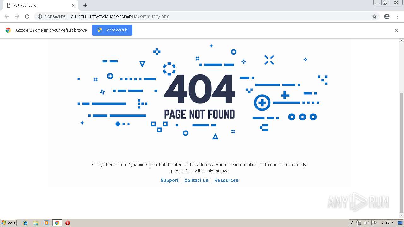Open the Chrome three-dot menu
Image resolution: width=404 pixels, height=227 pixels.
pos(397,16)
